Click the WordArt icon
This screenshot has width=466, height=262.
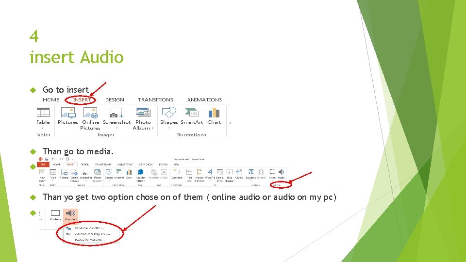tap(210, 172)
